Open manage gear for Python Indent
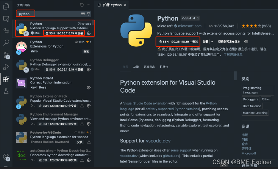Image resolution: width=278 pixels, height=169 pixels. click(x=89, y=87)
